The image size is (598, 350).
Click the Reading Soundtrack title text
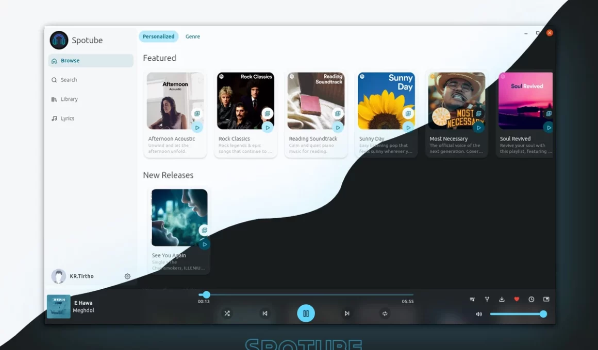[x=313, y=139]
